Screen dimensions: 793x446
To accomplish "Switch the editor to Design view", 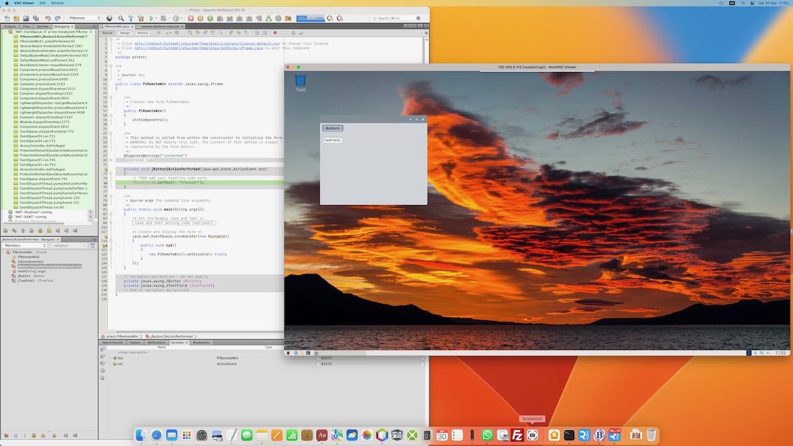I will click(125, 33).
